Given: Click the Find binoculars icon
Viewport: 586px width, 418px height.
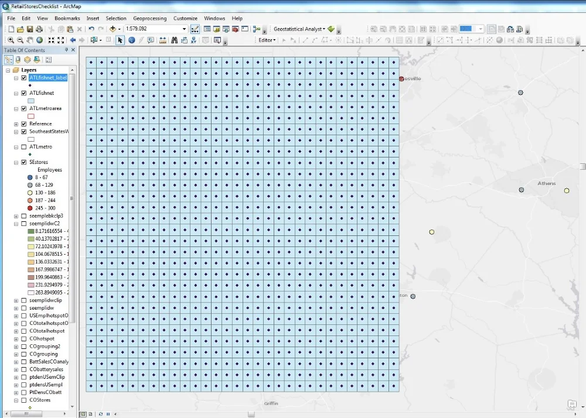Looking at the screenshot, I should (x=175, y=40).
